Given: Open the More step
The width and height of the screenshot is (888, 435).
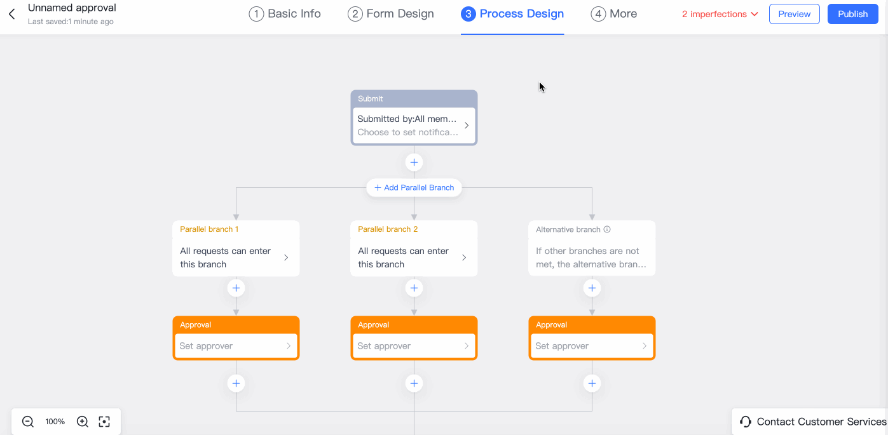Looking at the screenshot, I should (613, 13).
